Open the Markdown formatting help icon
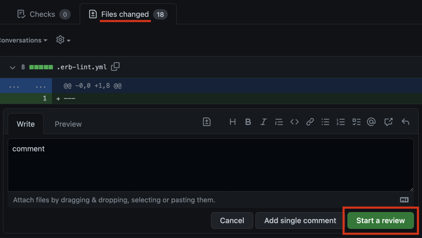 click(404, 199)
